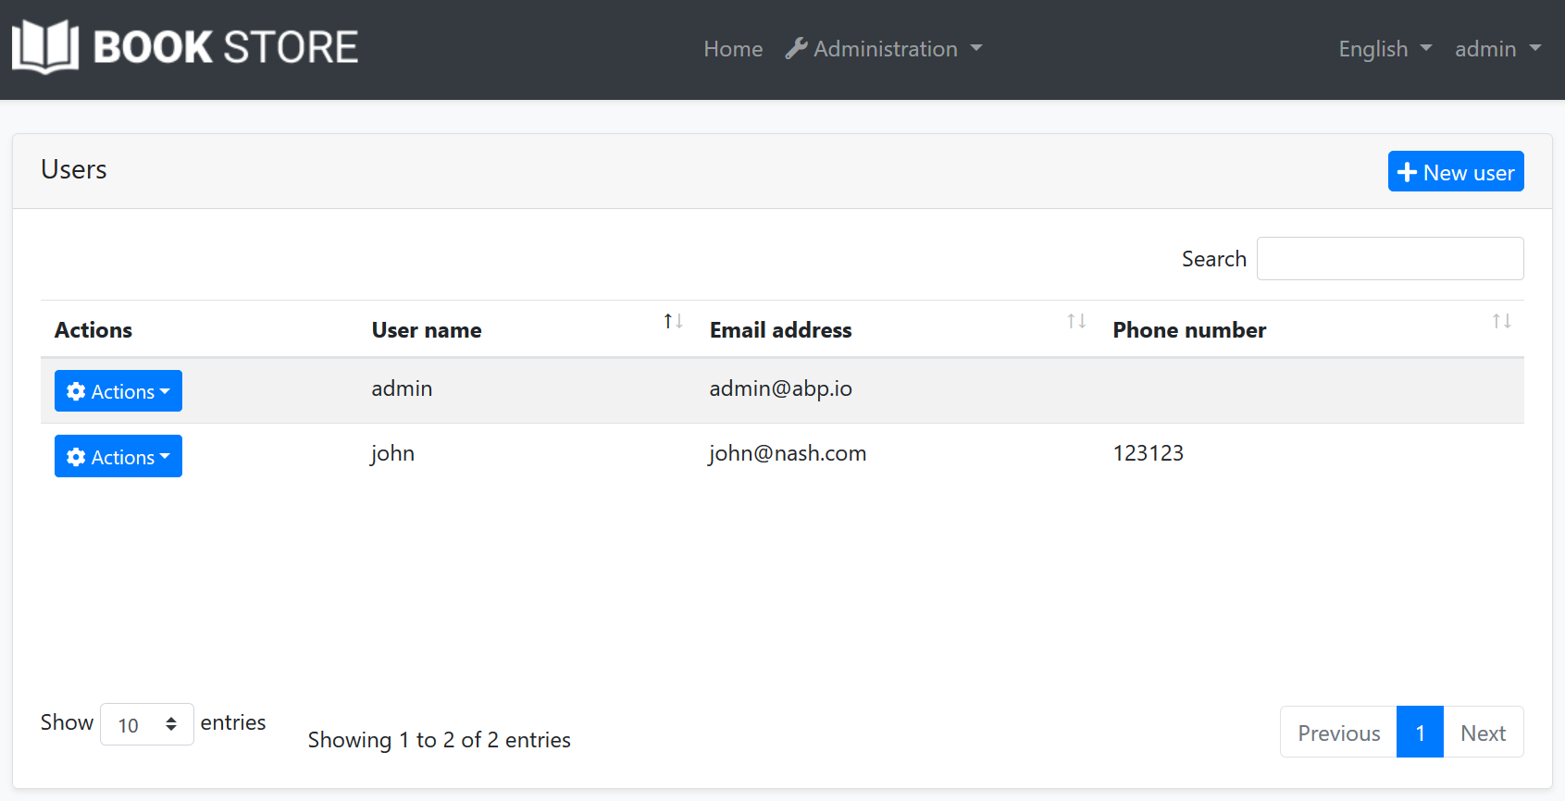Image resolution: width=1565 pixels, height=801 pixels.
Task: Click the john@nash.com email cell
Action: coord(788,453)
